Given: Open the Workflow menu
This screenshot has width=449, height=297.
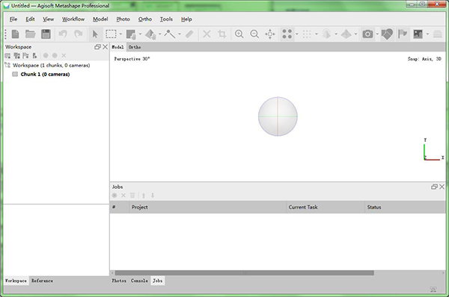Looking at the screenshot, I should click(73, 19).
